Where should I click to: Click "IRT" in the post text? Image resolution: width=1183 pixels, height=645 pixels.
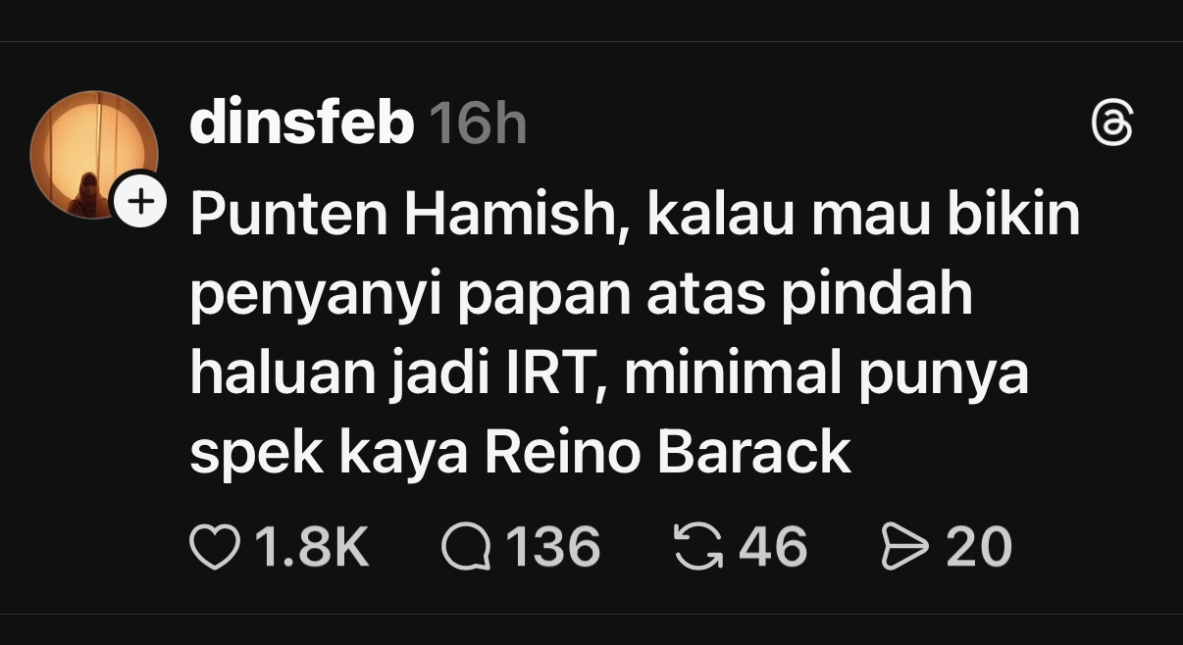(555, 373)
